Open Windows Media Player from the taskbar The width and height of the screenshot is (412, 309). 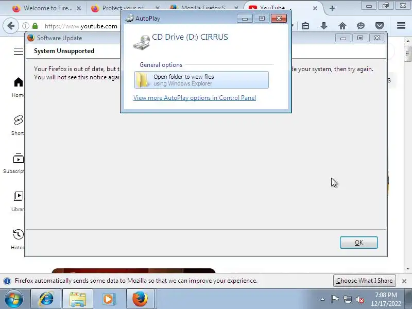pyautogui.click(x=109, y=299)
